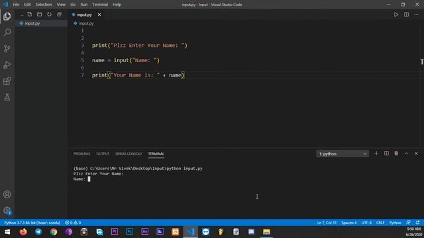424x238 pixels.
Task: Create a new file in Explorer
Action: 29,15
